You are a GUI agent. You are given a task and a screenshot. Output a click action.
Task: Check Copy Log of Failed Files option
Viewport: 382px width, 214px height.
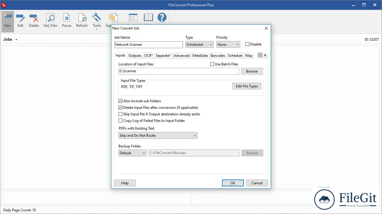(x=121, y=121)
